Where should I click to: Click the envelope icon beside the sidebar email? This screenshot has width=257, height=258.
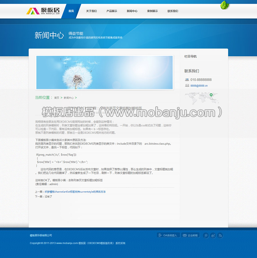187,85
